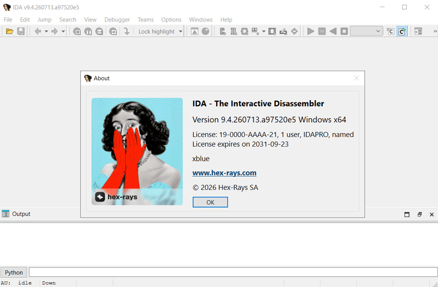Screen dimensions: 438x287
Task: Click the License: 19-0000-AAAA-21 line
Action: 273,135
